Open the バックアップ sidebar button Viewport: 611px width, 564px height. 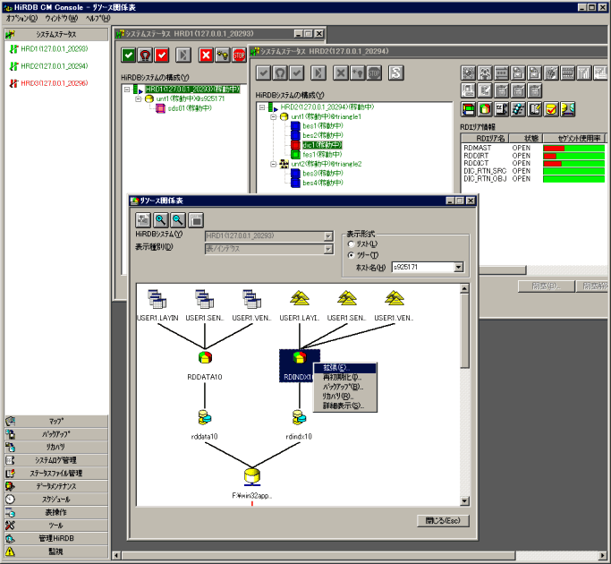pyautogui.click(x=56, y=433)
